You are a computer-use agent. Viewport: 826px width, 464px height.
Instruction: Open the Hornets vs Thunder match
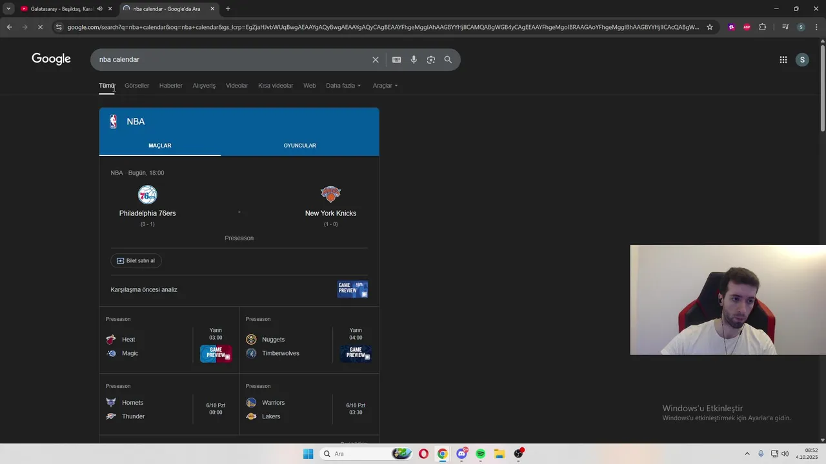[169, 404]
